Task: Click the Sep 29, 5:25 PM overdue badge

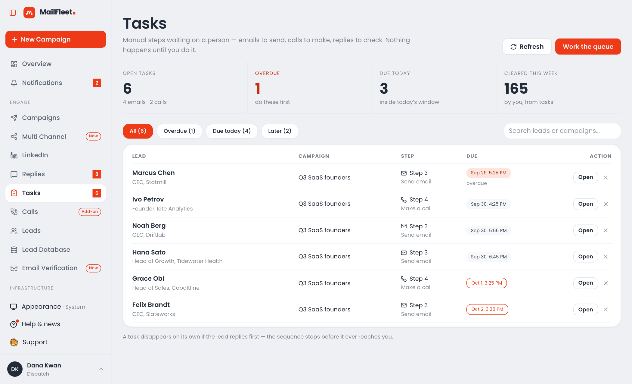Action: tap(488, 173)
